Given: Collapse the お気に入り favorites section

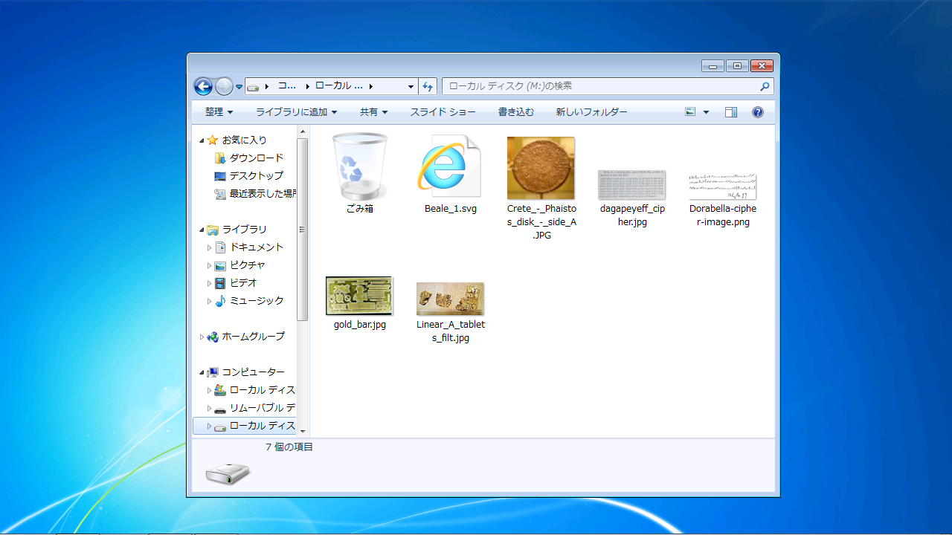Looking at the screenshot, I should tap(202, 140).
